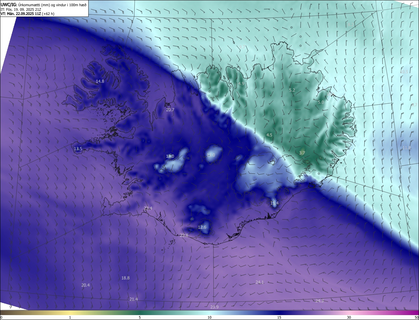This screenshot has width=419, height=320.
Task: Click the 30 label on the color scale
Action: coord(349,317)
